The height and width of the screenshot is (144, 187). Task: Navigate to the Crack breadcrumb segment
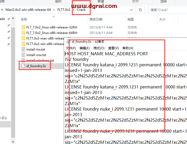pyautogui.click(x=81, y=10)
